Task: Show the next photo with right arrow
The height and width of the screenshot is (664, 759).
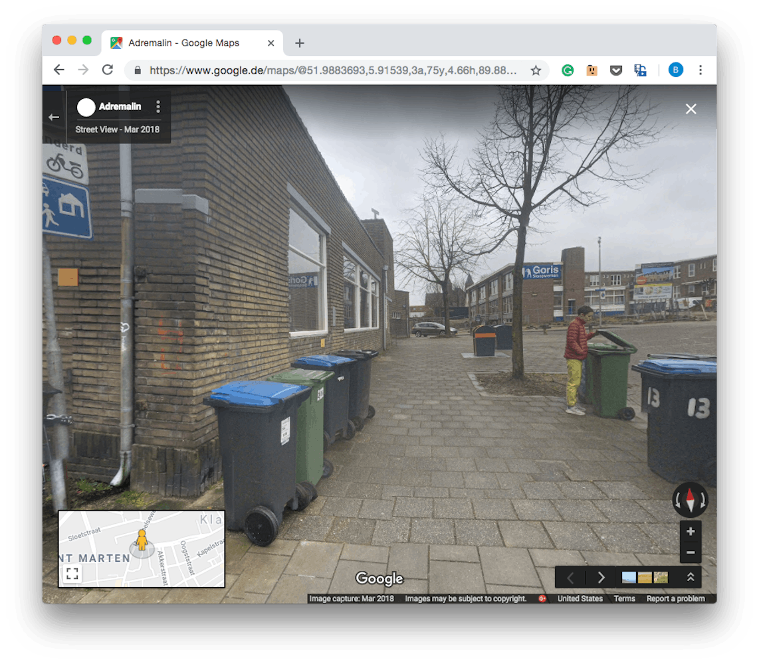Action: [x=601, y=577]
